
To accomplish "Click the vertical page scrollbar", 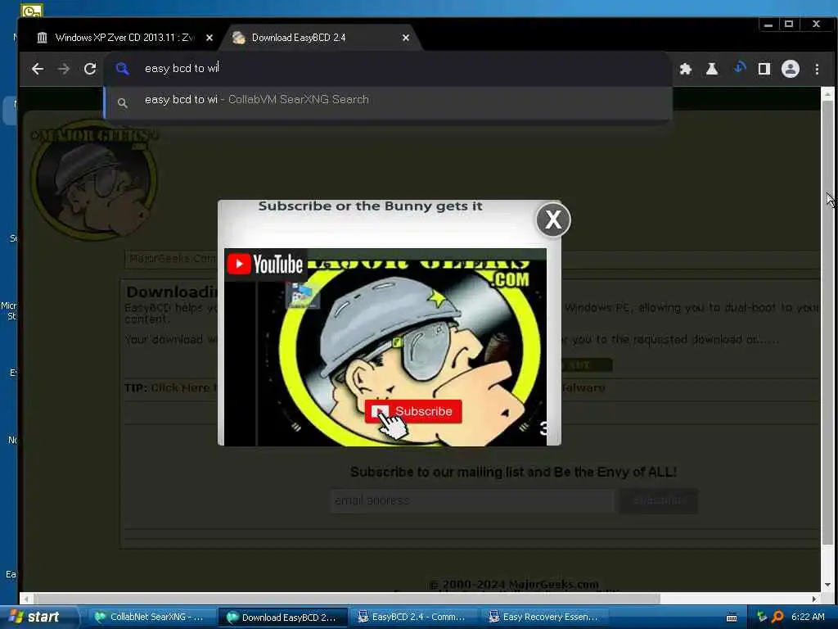I will [827, 323].
